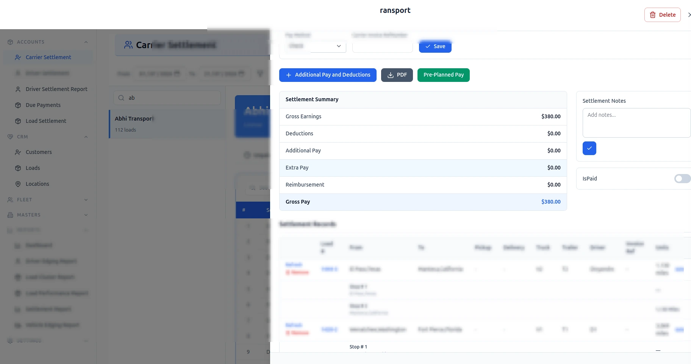Click the search magnifier icon beside 'ab'

121,98
